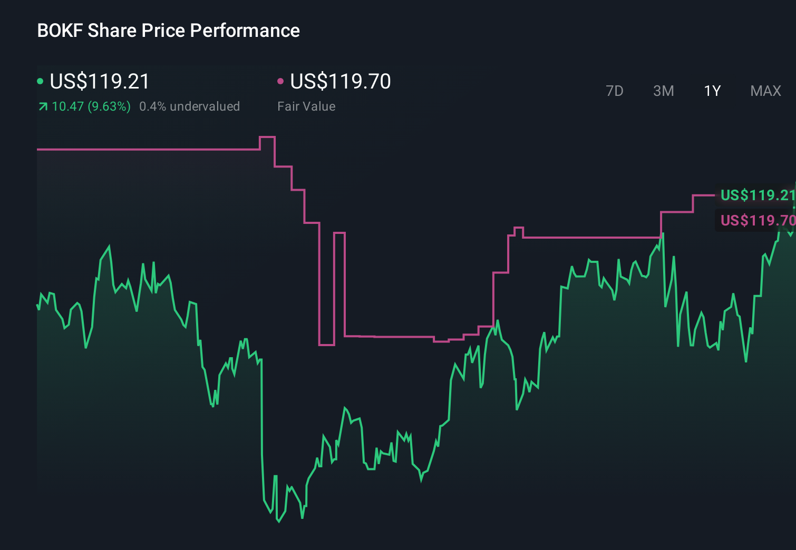This screenshot has width=796, height=550.
Task: Click the BOKF chart title text
Action: (x=168, y=31)
